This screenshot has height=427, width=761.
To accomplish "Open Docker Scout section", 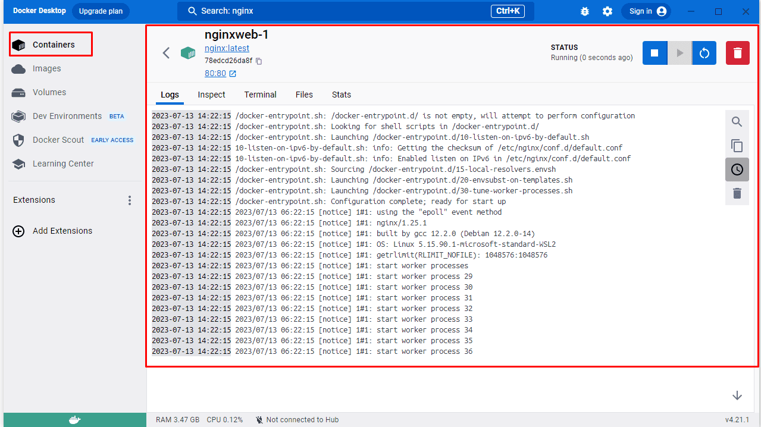I will pyautogui.click(x=58, y=140).
